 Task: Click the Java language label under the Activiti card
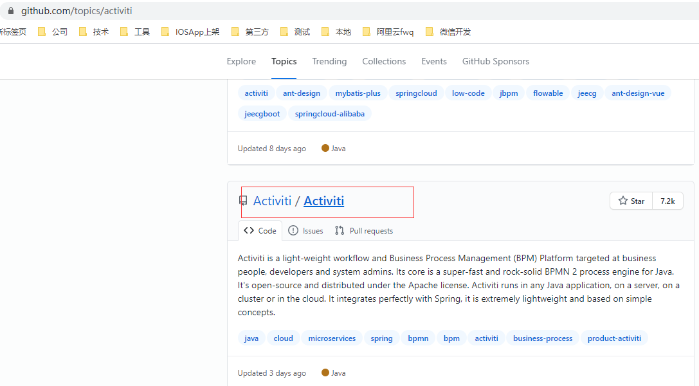coord(334,373)
